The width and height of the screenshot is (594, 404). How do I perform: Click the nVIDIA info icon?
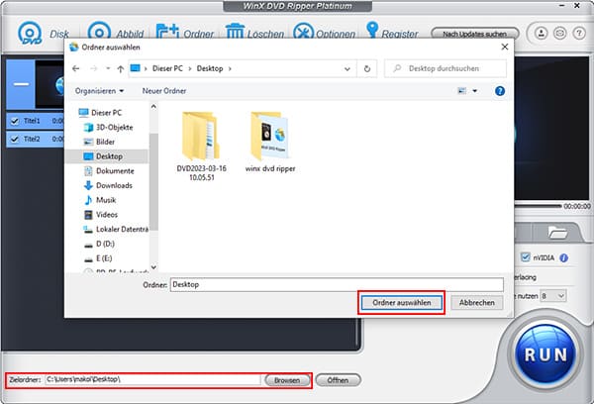coord(563,258)
